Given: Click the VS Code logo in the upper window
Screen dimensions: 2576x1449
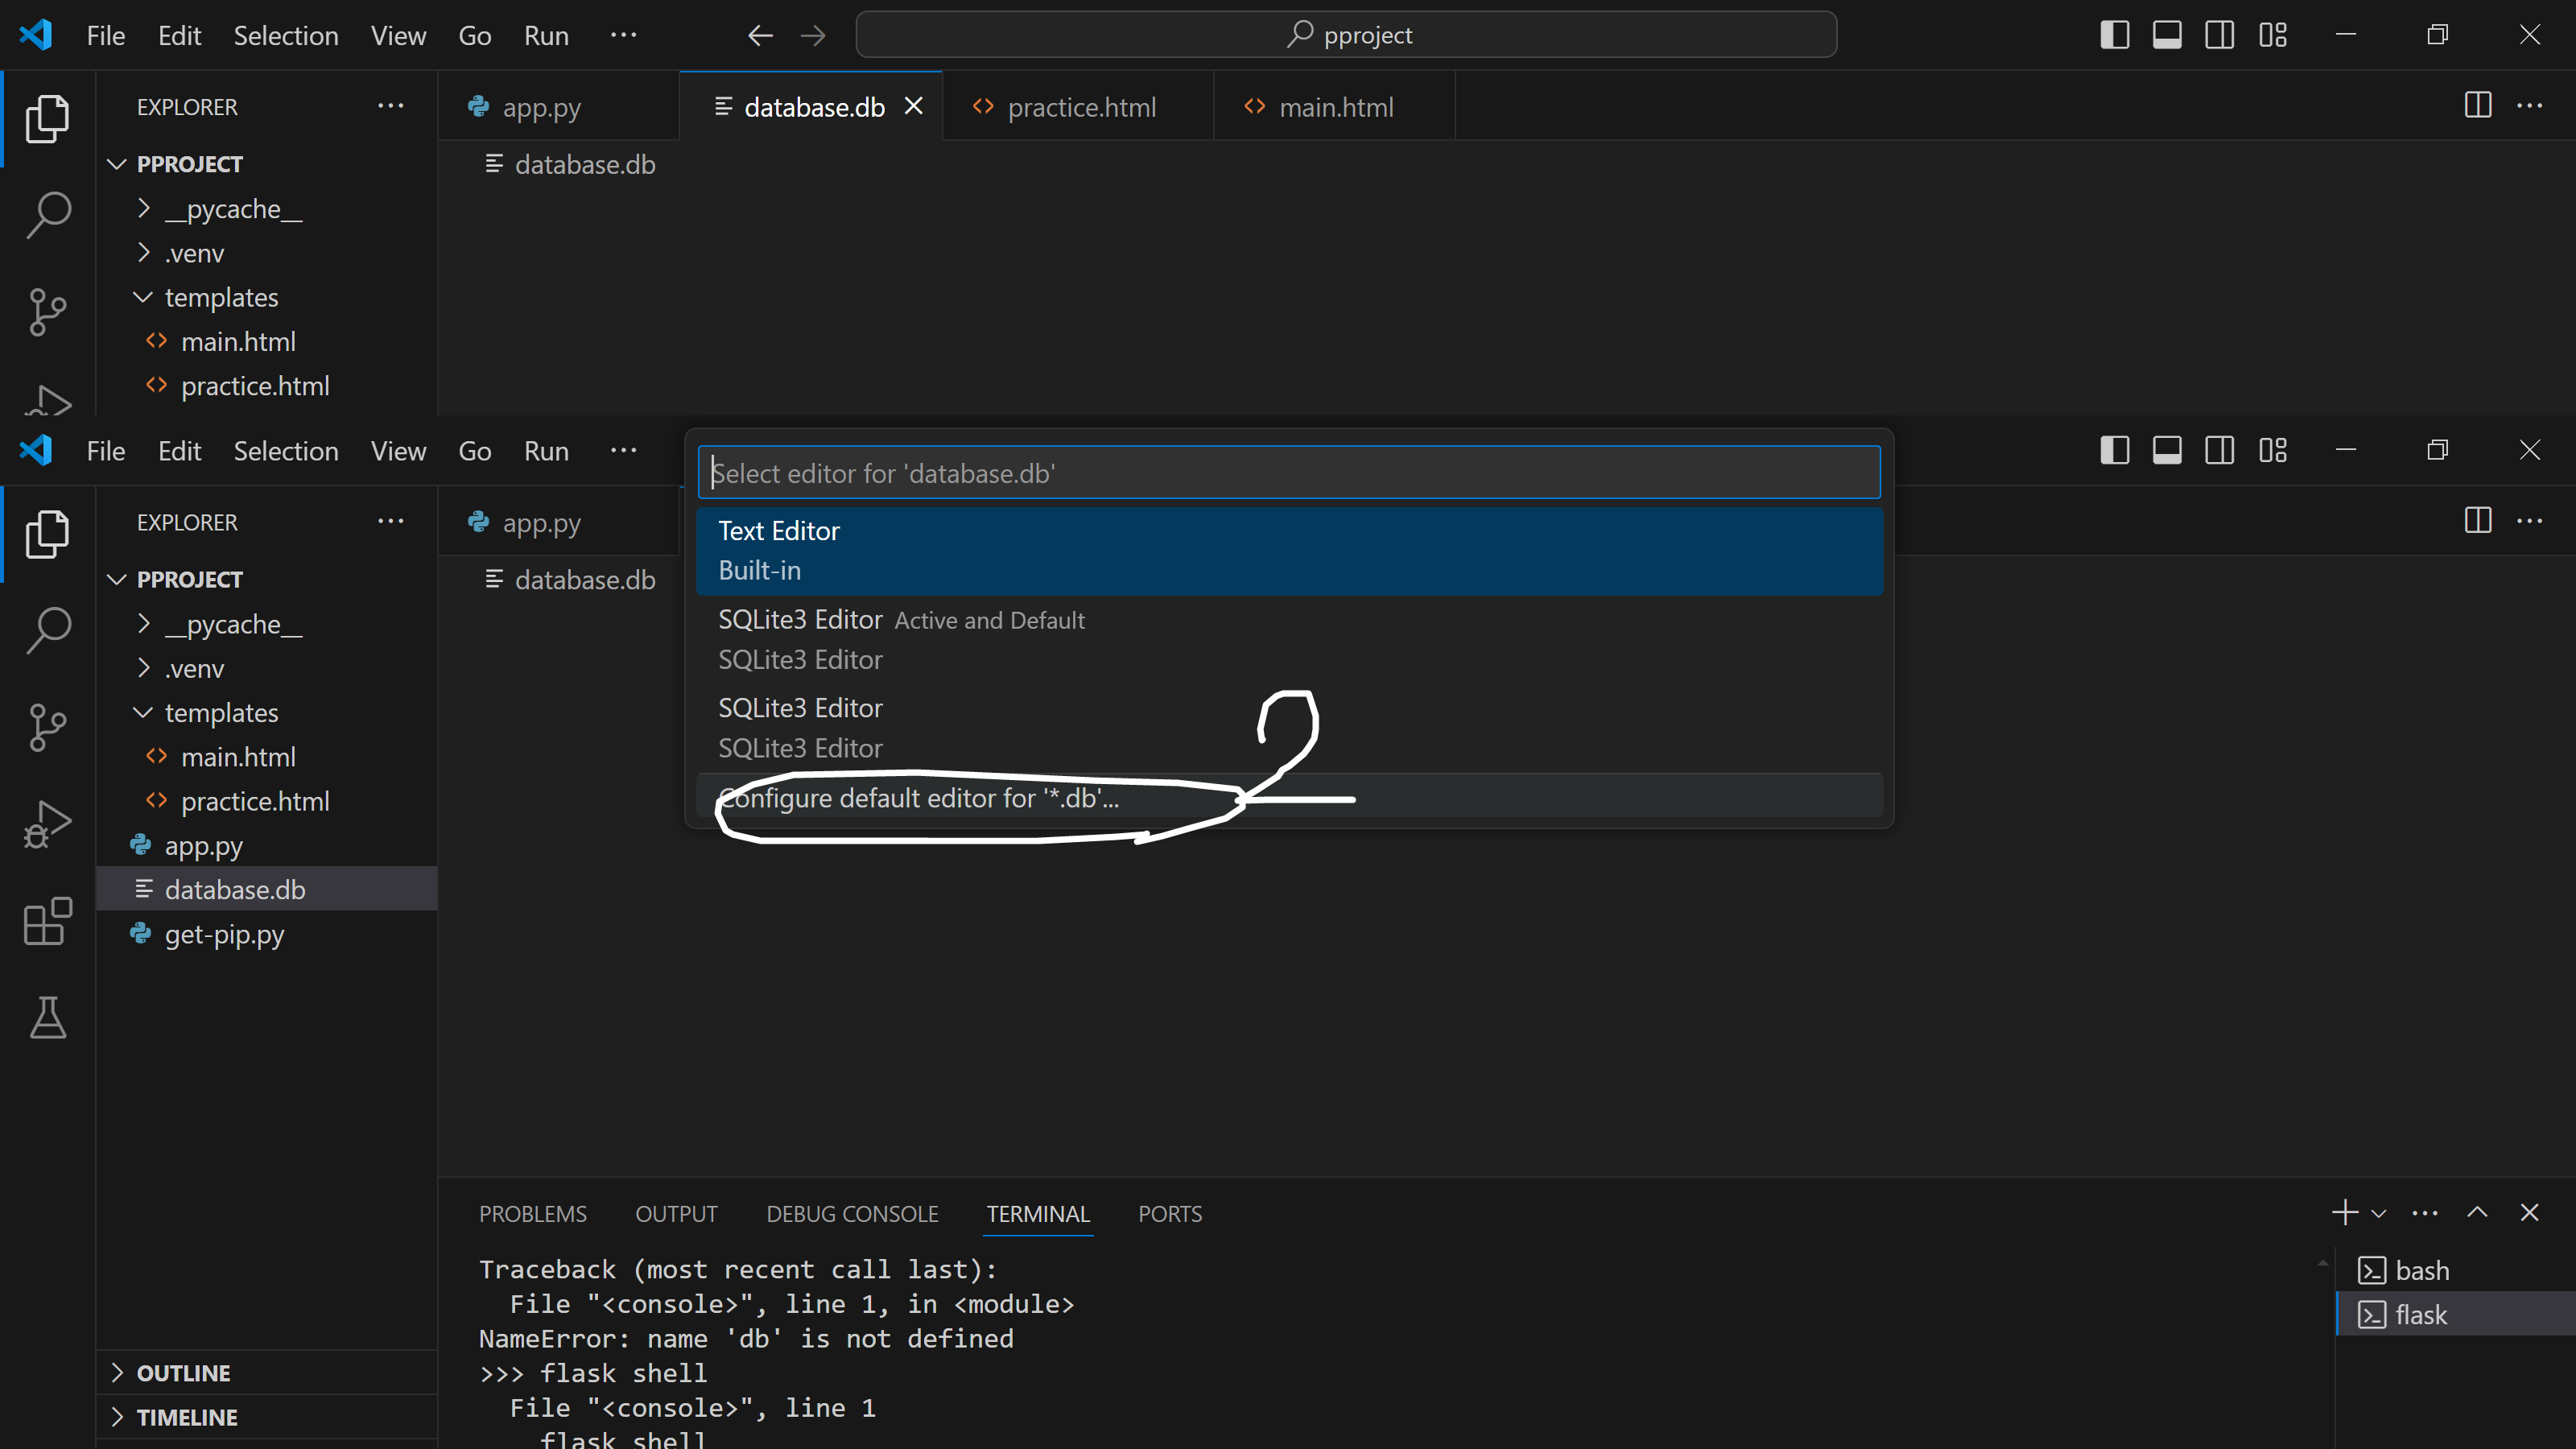Looking at the screenshot, I should [36, 35].
